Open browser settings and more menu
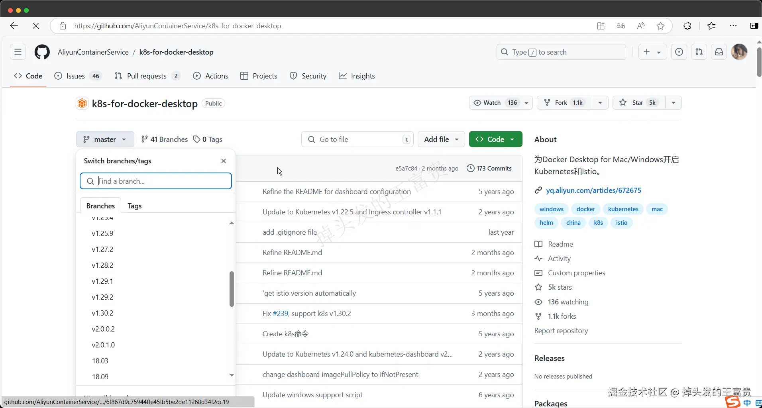762x408 pixels. (x=733, y=26)
